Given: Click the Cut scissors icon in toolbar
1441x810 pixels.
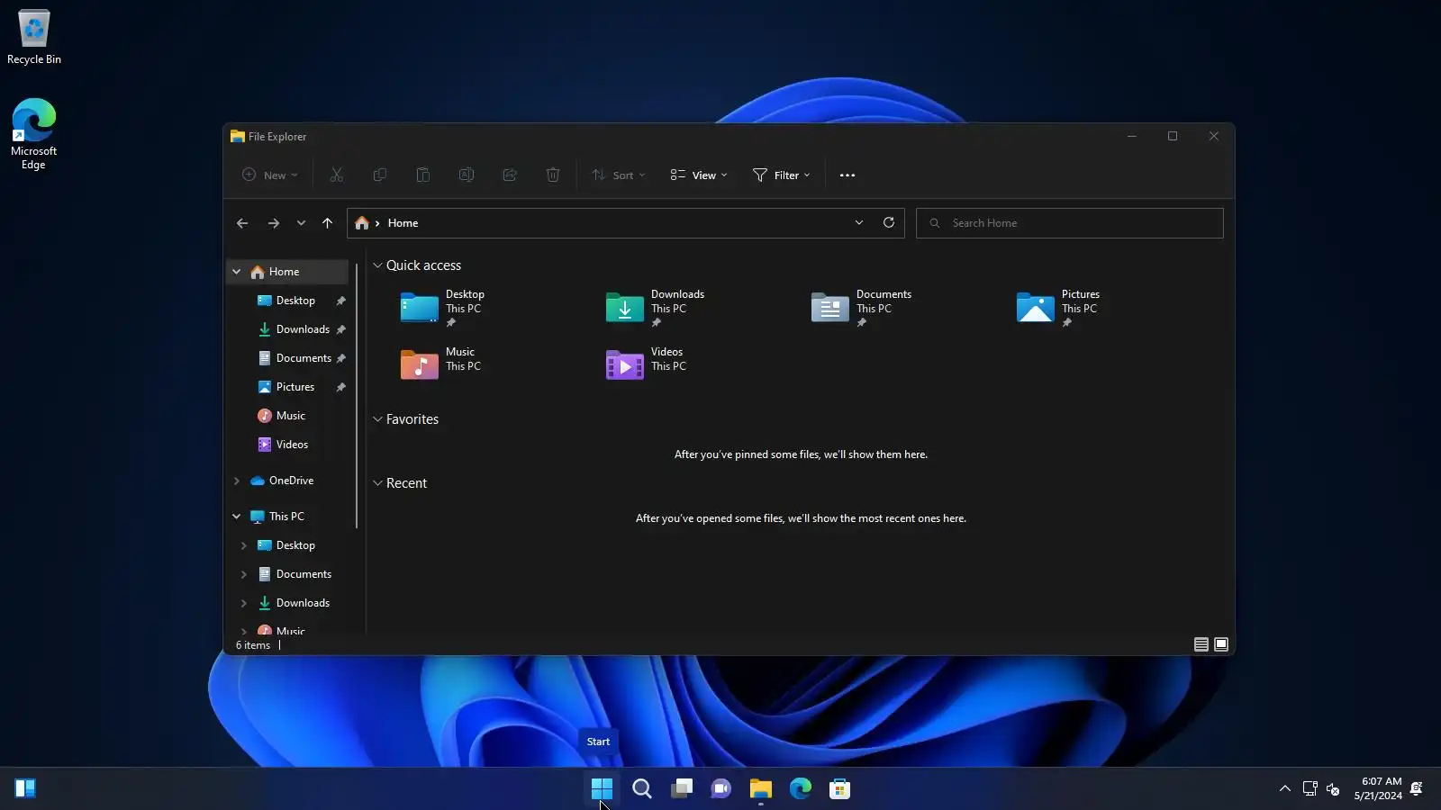Looking at the screenshot, I should (x=337, y=175).
